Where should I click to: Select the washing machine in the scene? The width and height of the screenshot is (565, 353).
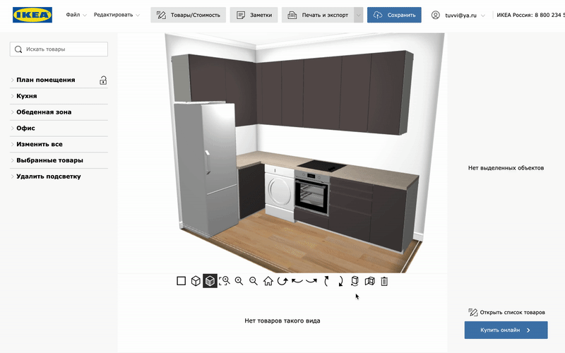pos(280,193)
